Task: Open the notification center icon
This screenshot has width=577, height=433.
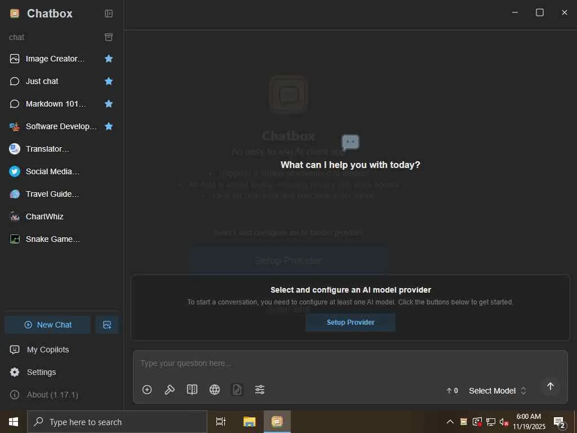Action: coord(560,422)
